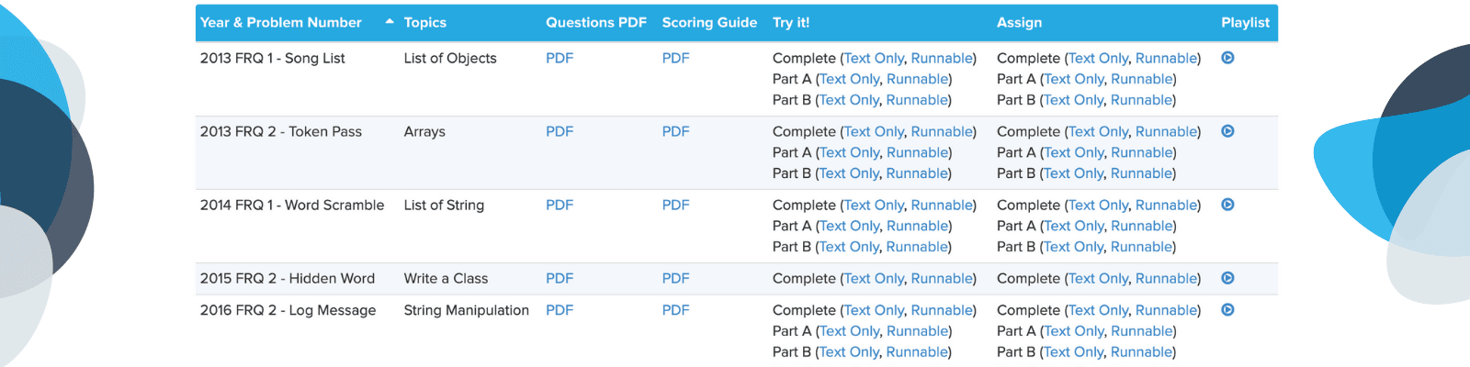The width and height of the screenshot is (1470, 367).
Task: Click the Playlist column header
Action: pos(1245,22)
